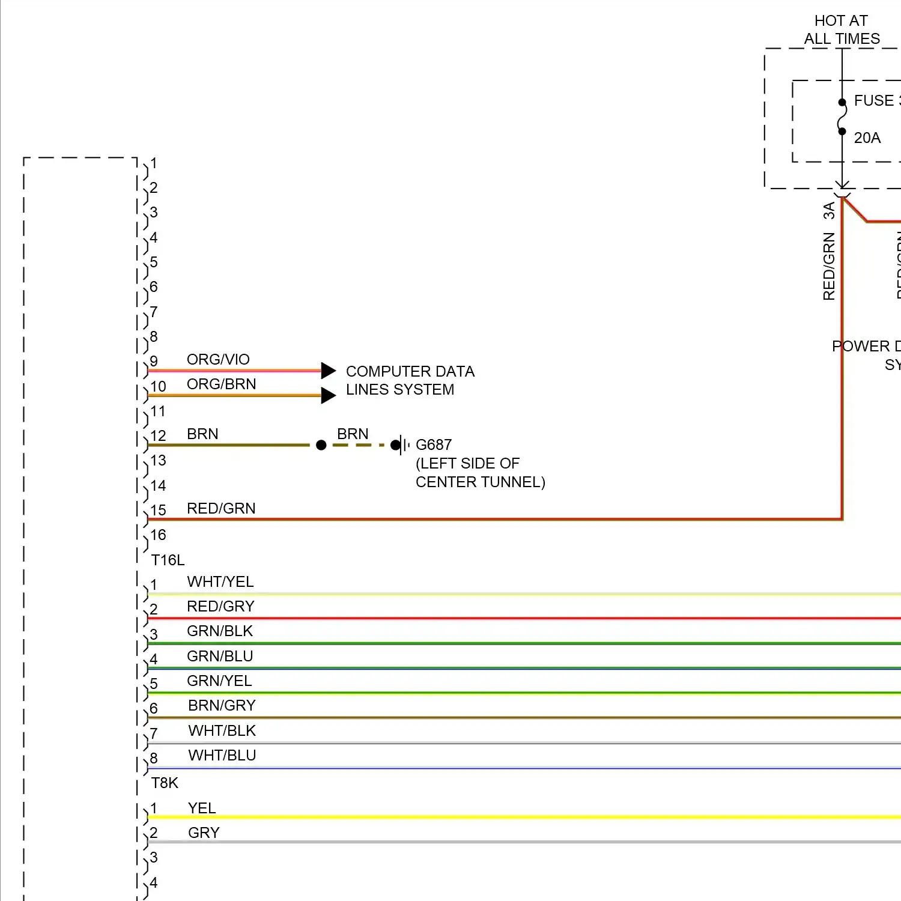The width and height of the screenshot is (901, 901).
Task: Click the 20A fuse rating
Action: 867,138
